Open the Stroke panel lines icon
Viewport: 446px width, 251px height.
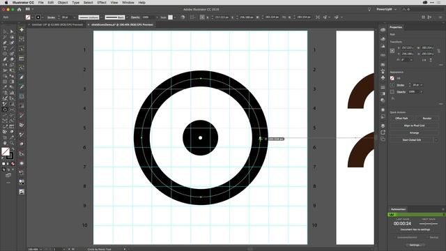pyautogui.click(x=383, y=87)
